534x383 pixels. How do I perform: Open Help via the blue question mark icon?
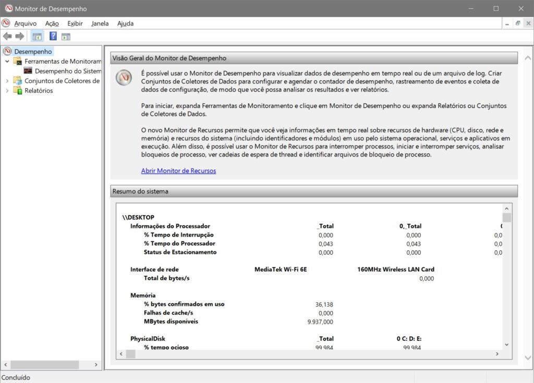point(53,36)
